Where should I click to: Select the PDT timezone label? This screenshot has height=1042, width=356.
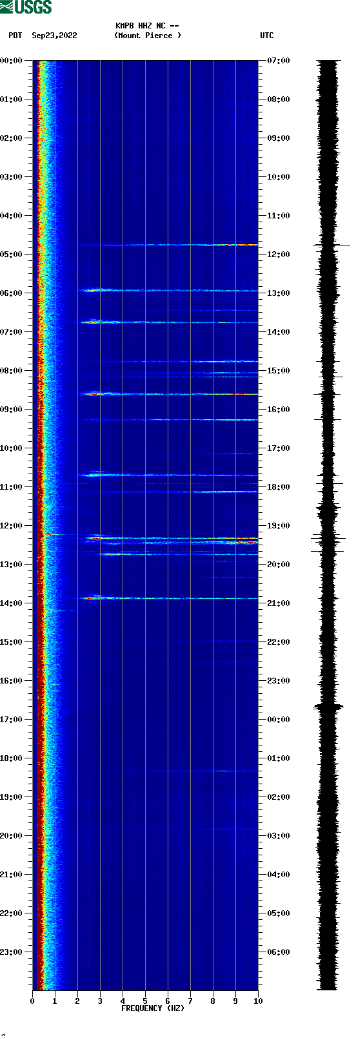click(15, 36)
